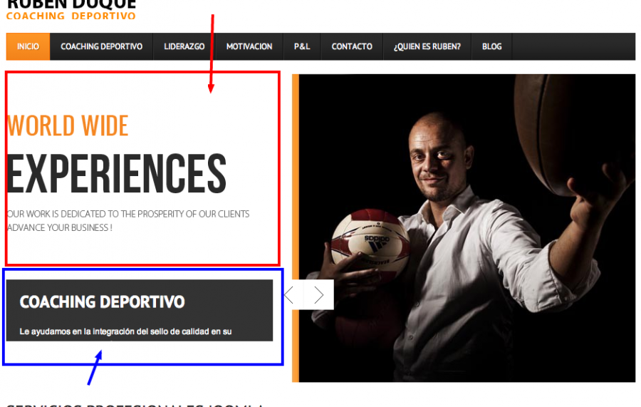Open the BLOG menu entry

point(491,46)
